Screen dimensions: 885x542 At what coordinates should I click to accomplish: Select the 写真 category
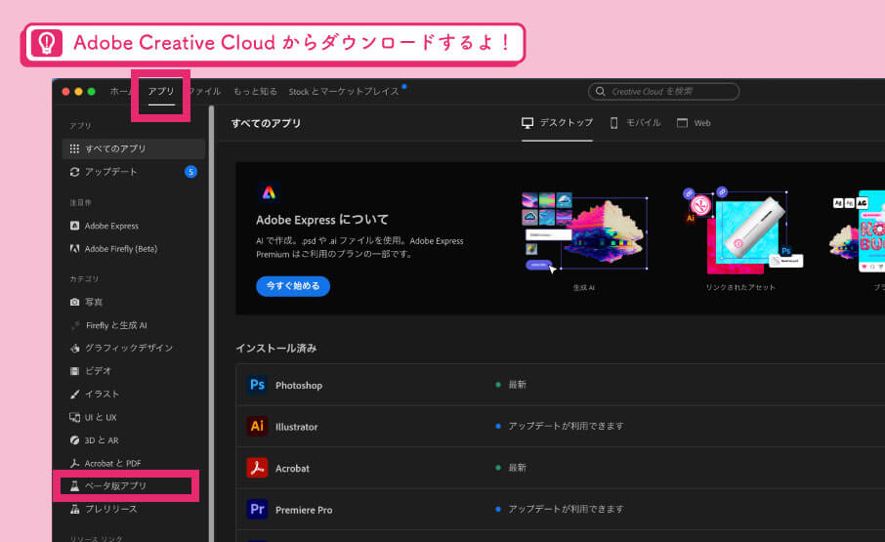click(x=94, y=303)
